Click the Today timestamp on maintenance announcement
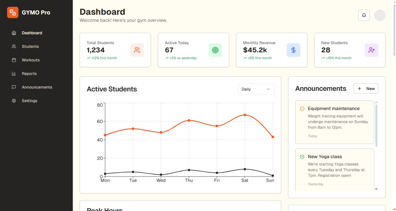 coord(312,136)
